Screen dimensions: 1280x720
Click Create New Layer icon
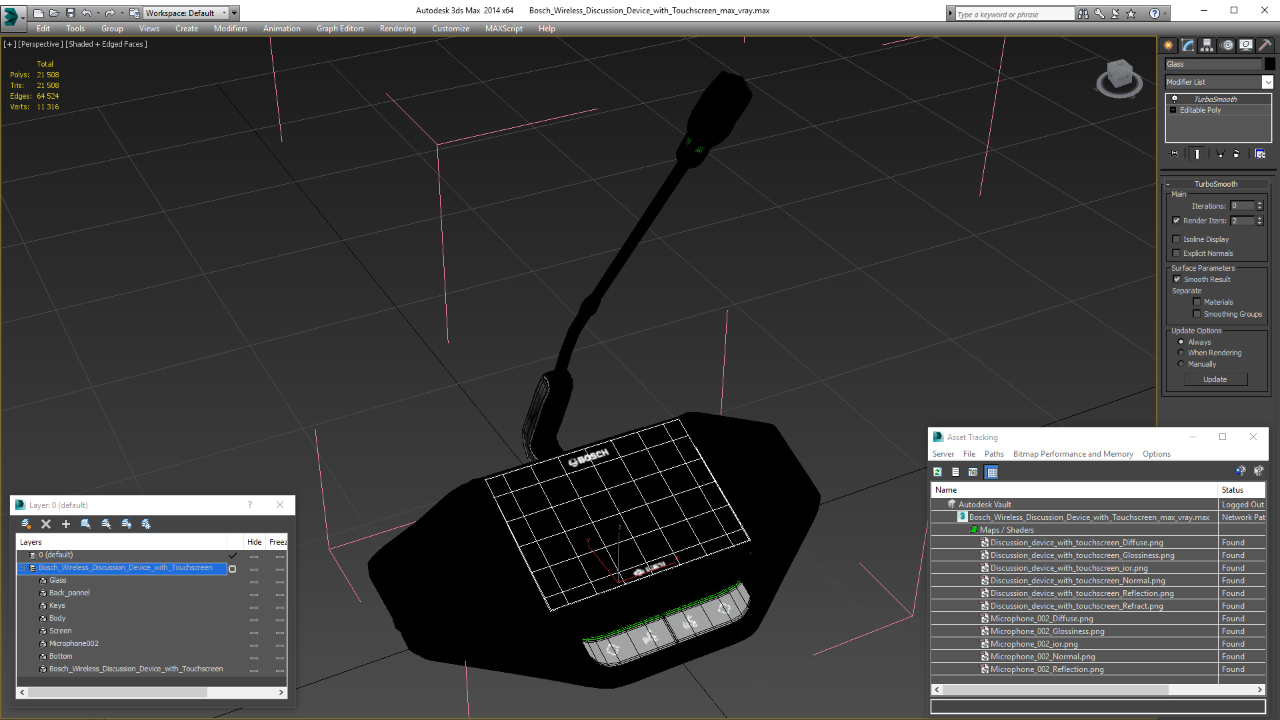point(25,524)
